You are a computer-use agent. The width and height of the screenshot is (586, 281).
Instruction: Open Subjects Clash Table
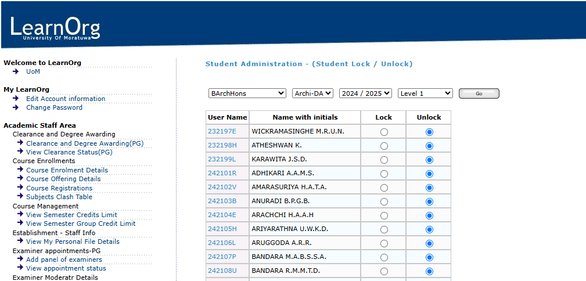pyautogui.click(x=59, y=197)
